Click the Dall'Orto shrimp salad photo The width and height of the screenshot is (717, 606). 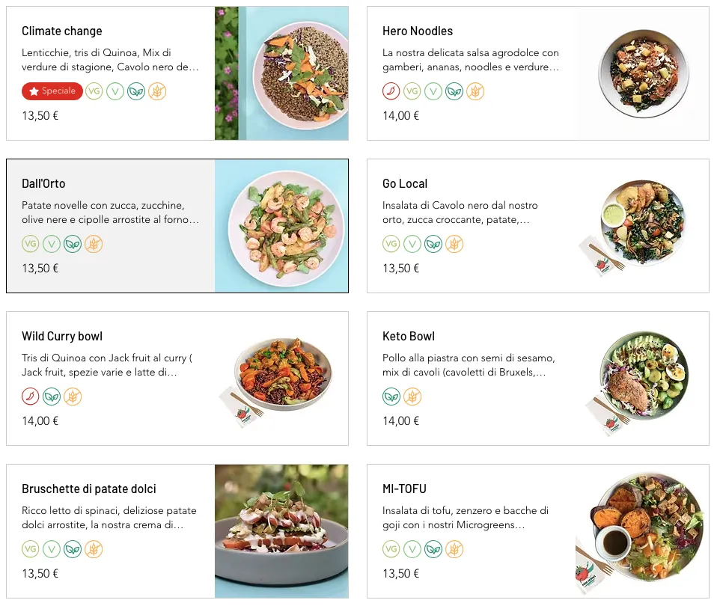[281, 226]
